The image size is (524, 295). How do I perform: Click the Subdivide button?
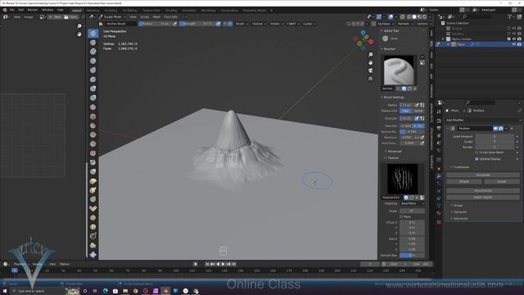[x=483, y=175]
